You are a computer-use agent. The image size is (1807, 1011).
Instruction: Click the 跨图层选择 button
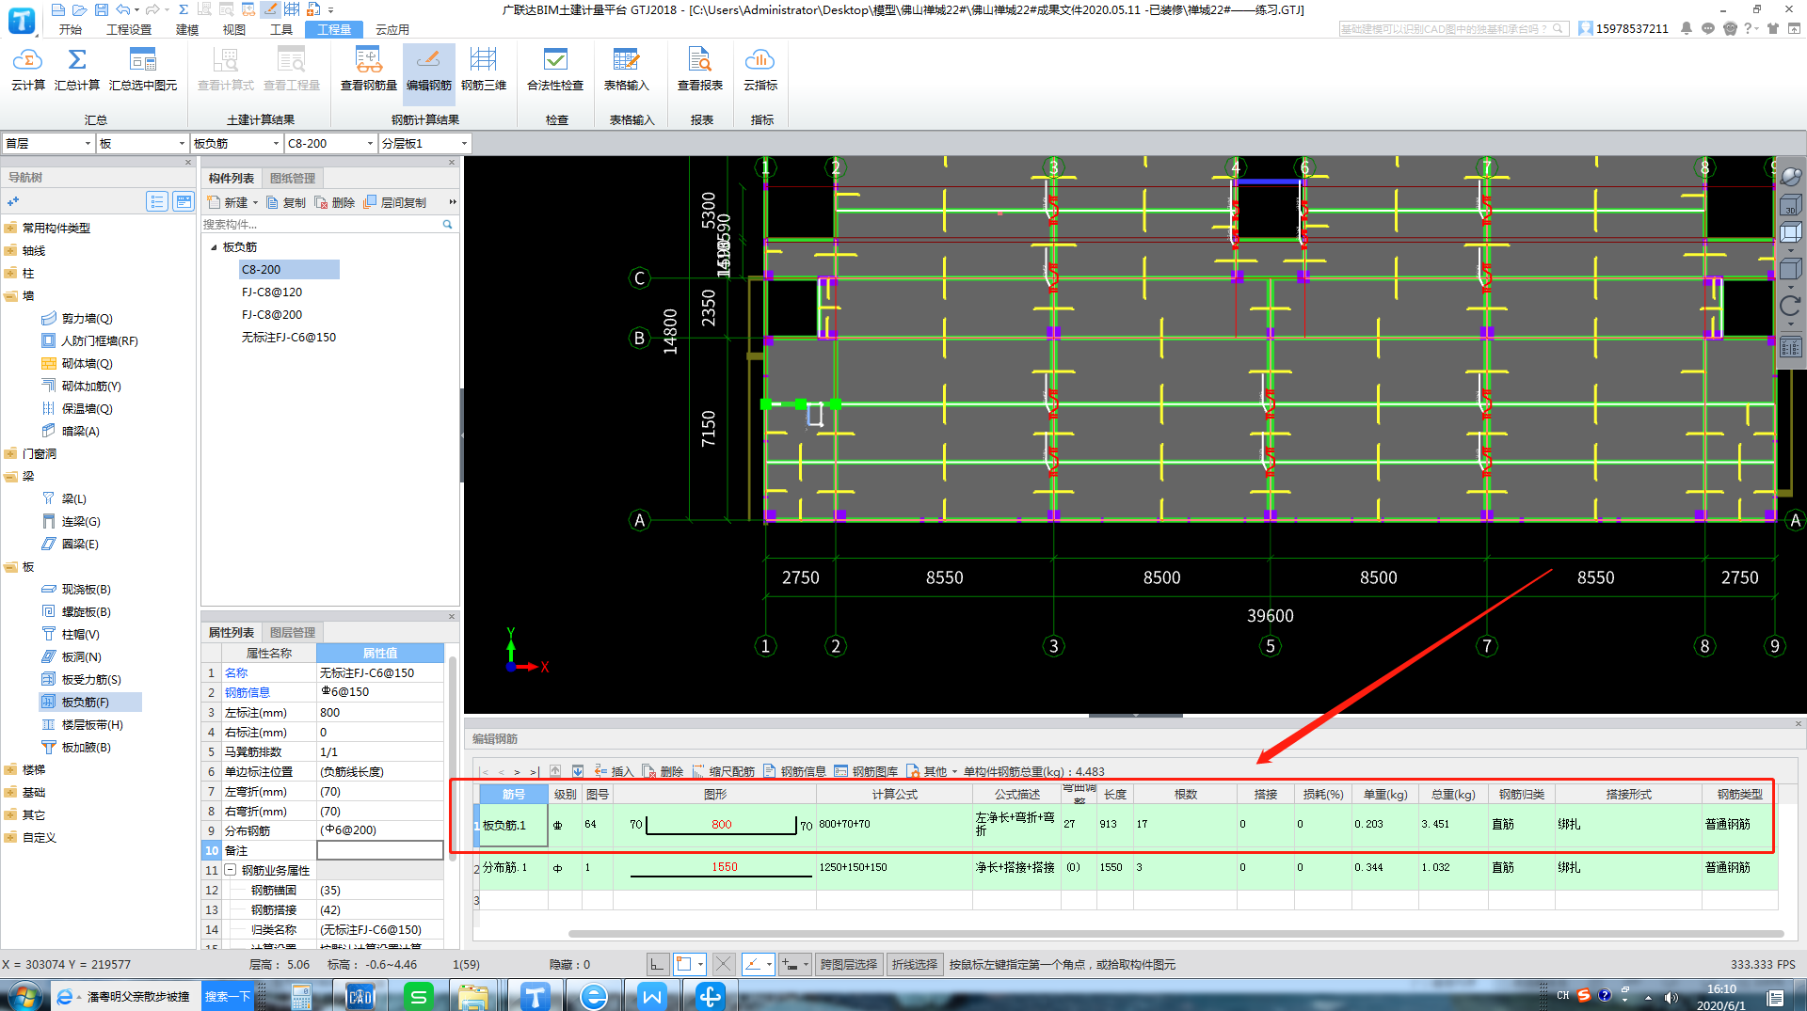click(x=849, y=964)
